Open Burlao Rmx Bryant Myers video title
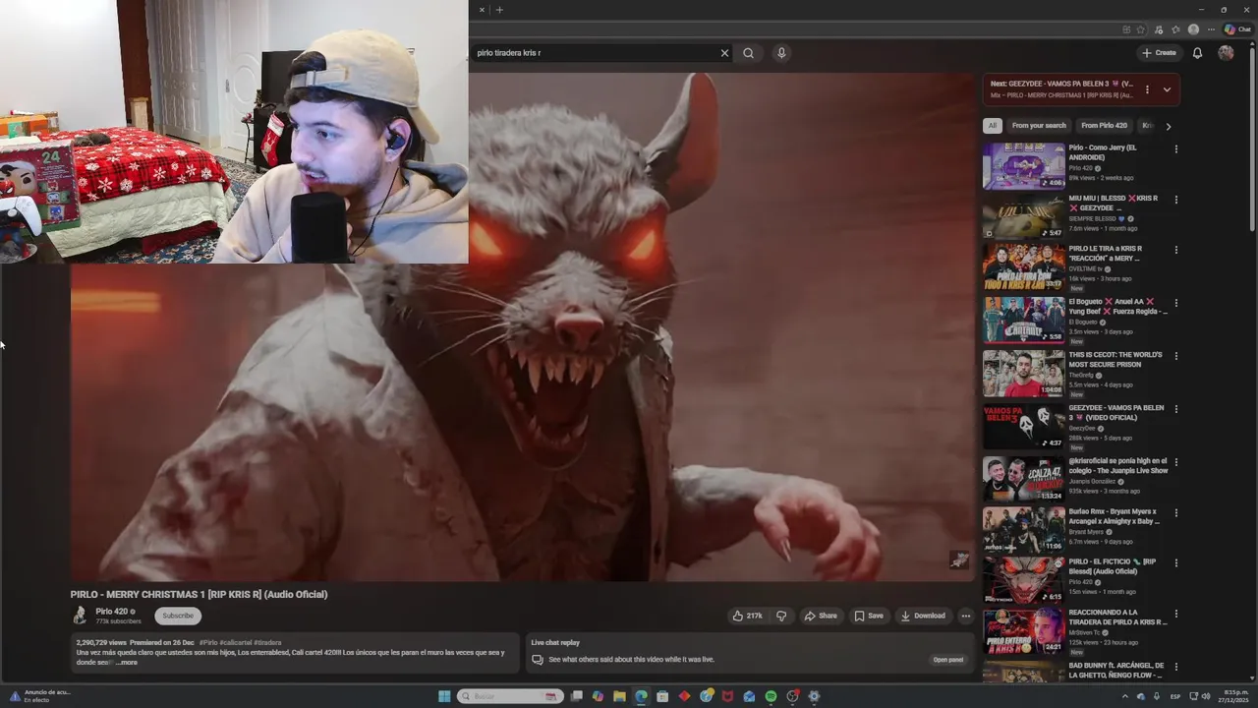Image resolution: width=1258 pixels, height=708 pixels. click(x=1115, y=516)
